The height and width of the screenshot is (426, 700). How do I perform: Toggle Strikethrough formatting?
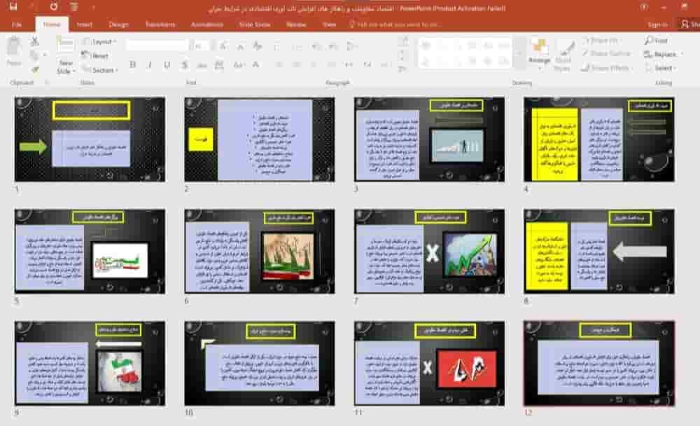pyautogui.click(x=202, y=65)
